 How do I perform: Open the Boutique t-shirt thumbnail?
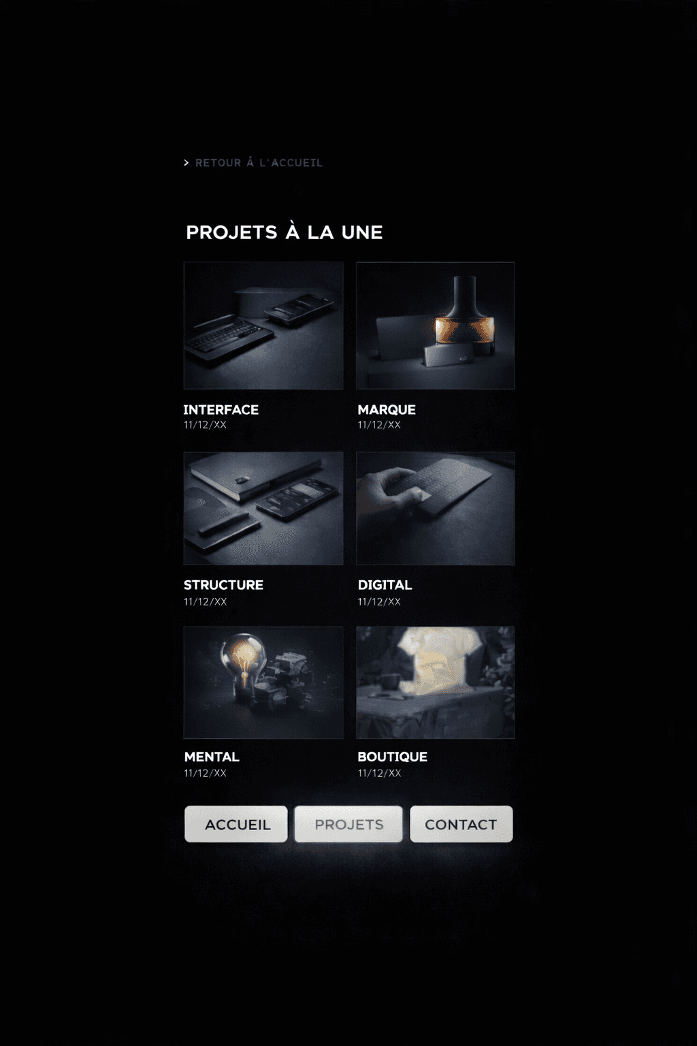pyautogui.click(x=436, y=682)
